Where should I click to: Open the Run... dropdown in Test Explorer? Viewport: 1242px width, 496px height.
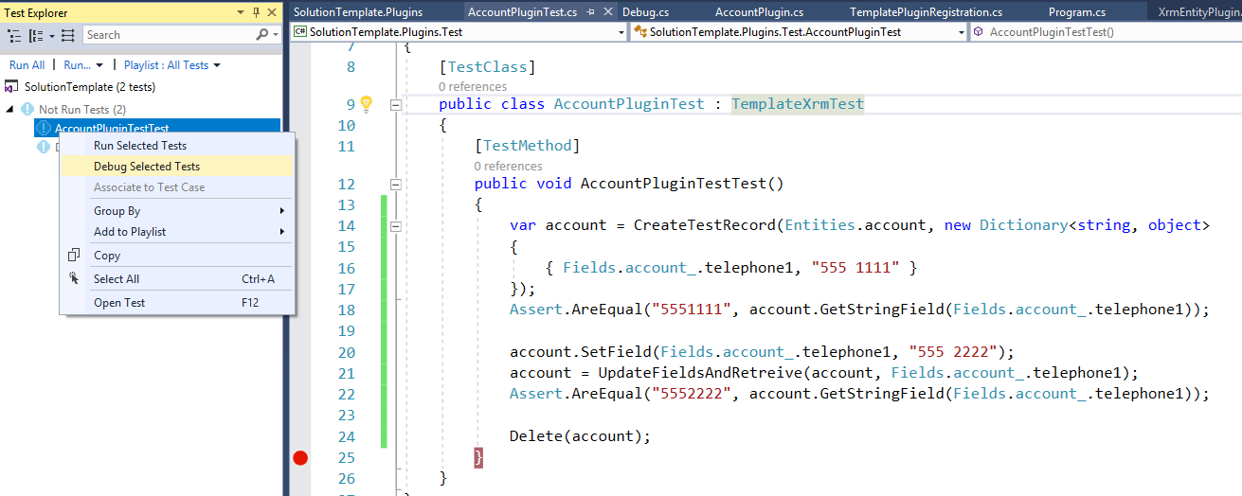[83, 65]
